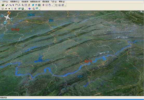
Task: Open the 文件 menu
Action: pyautogui.click(x=5, y=2)
